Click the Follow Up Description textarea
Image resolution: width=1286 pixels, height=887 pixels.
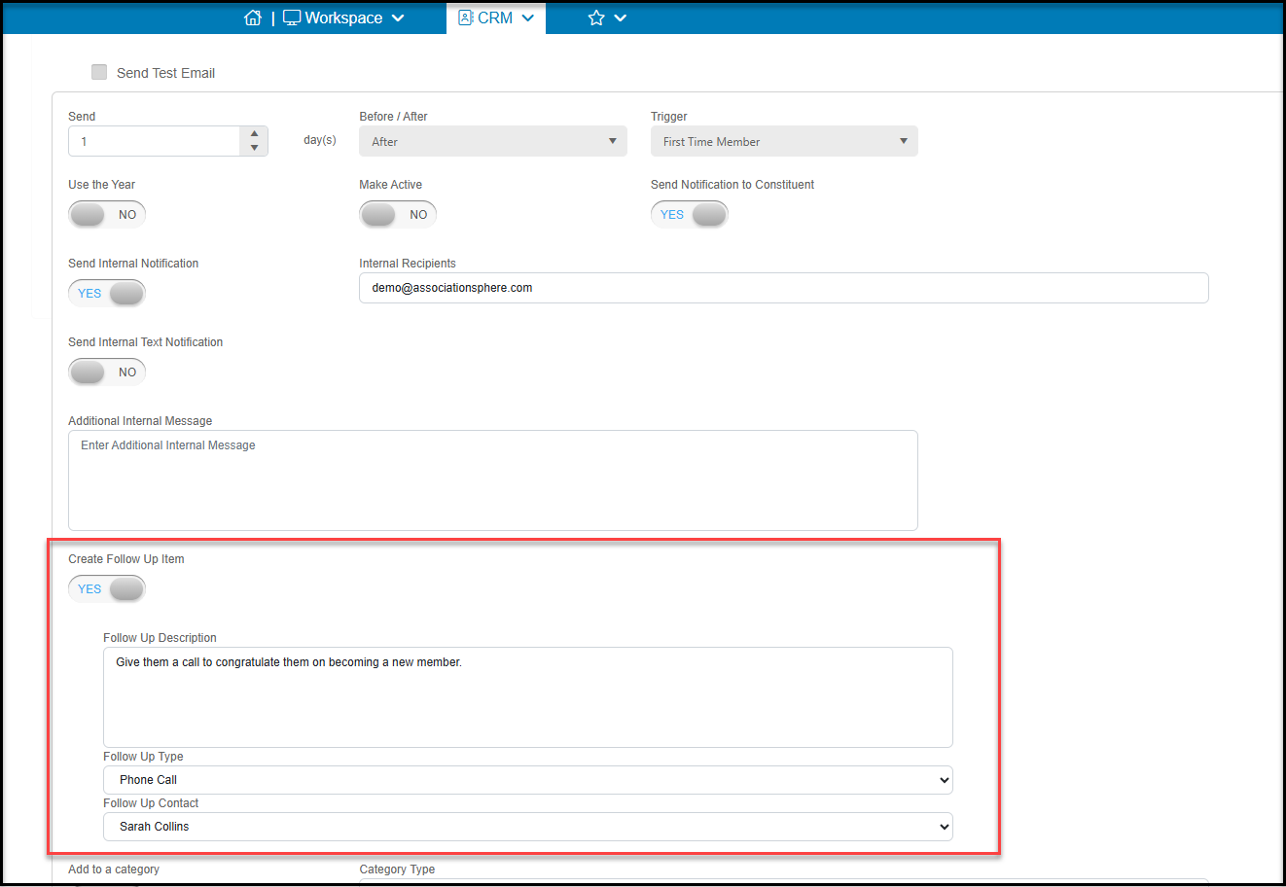pos(528,697)
